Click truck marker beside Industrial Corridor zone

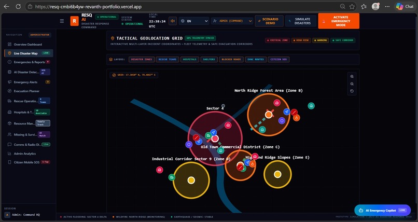click(172, 177)
